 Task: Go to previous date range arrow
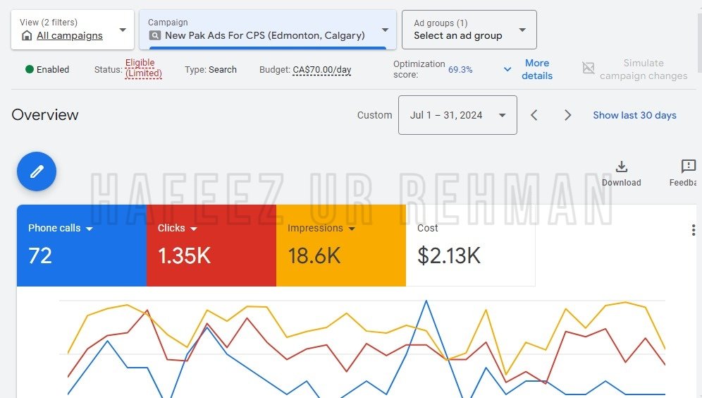coord(534,115)
